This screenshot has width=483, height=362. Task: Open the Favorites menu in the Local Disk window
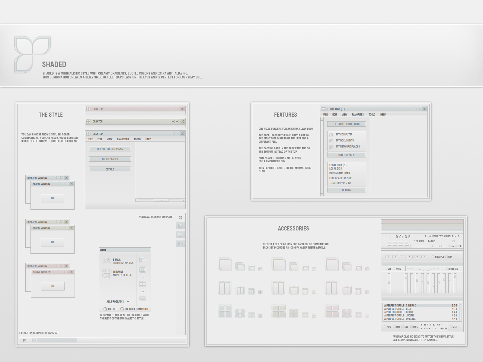[358, 115]
